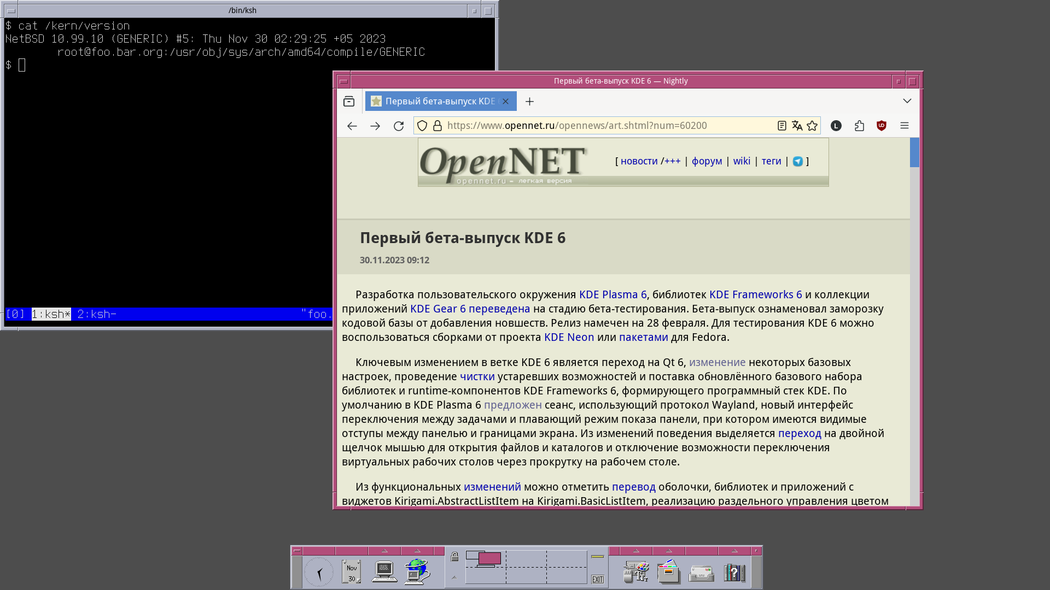Close the Первый бета-выпуск KDE tab
The image size is (1050, 590).
(x=506, y=102)
